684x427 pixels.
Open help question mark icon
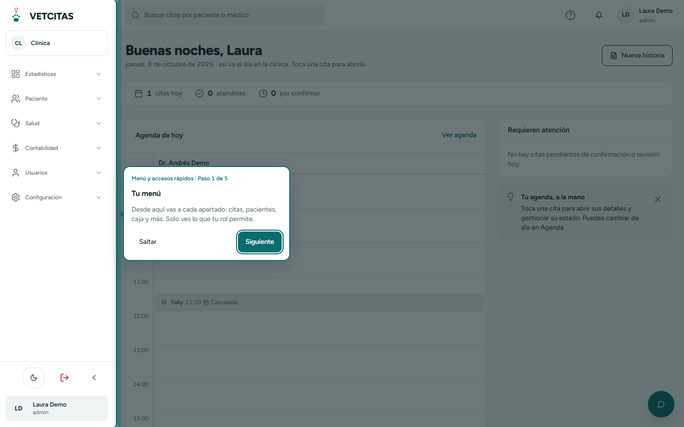(x=570, y=15)
